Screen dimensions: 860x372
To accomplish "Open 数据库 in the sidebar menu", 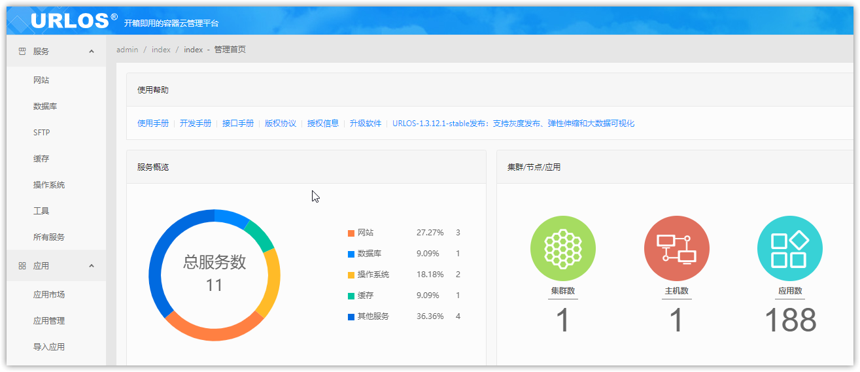I will pos(45,107).
